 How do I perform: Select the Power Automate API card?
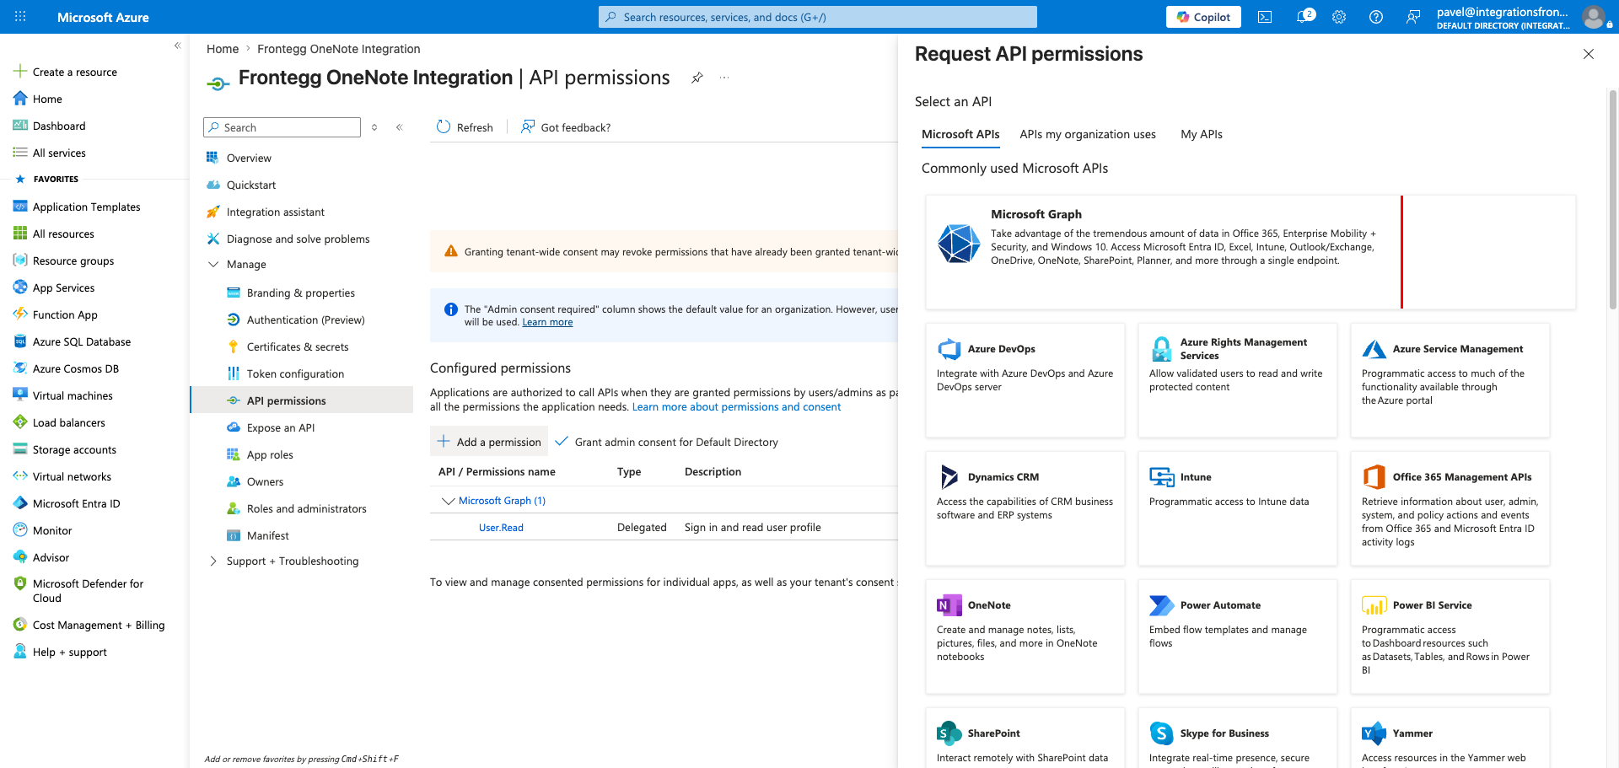[x=1238, y=636]
